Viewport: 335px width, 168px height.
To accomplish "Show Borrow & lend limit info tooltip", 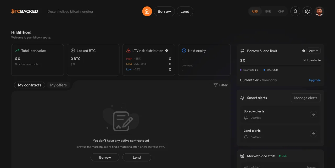I will (x=303, y=51).
